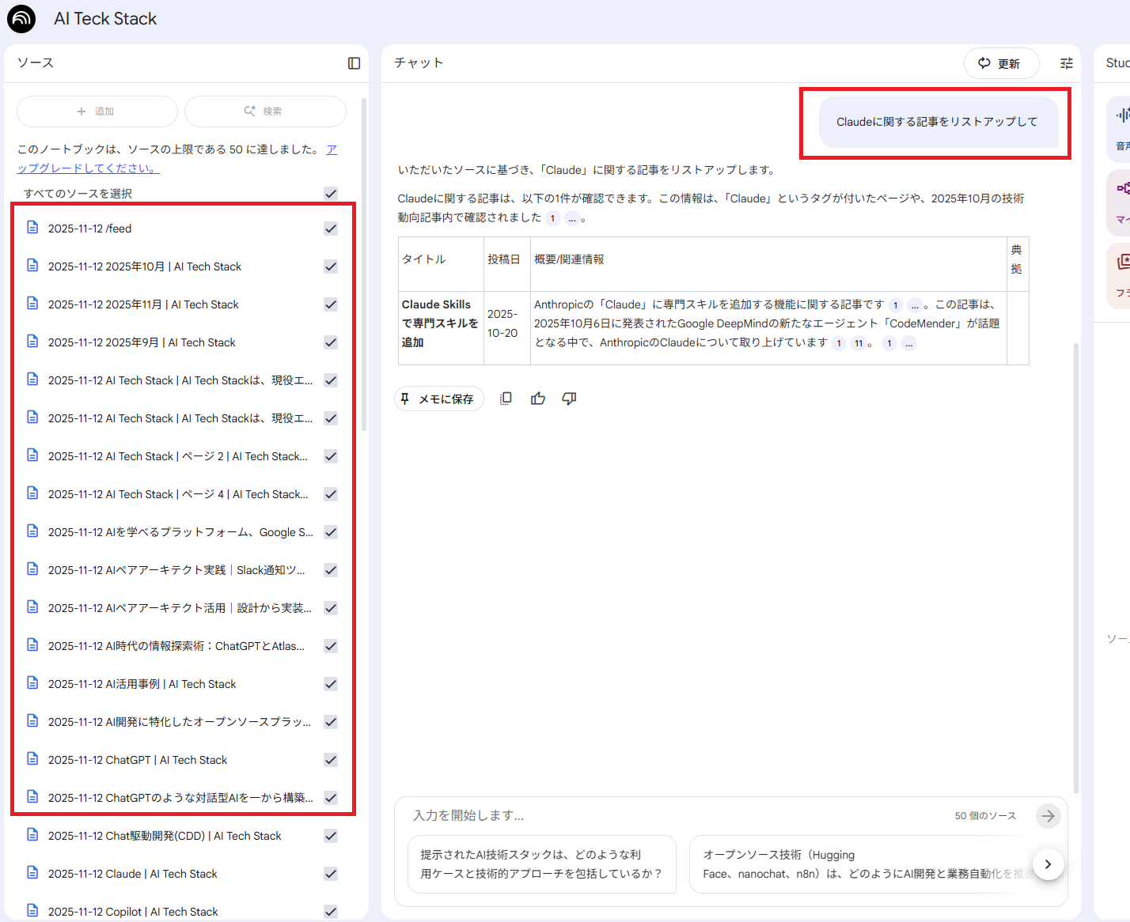Expand more citations at the table summary's end
Screen dimensions: 1130x922
tap(908, 343)
